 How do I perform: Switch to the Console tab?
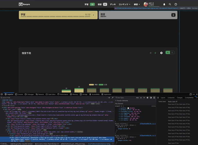pyautogui.click(x=19, y=94)
